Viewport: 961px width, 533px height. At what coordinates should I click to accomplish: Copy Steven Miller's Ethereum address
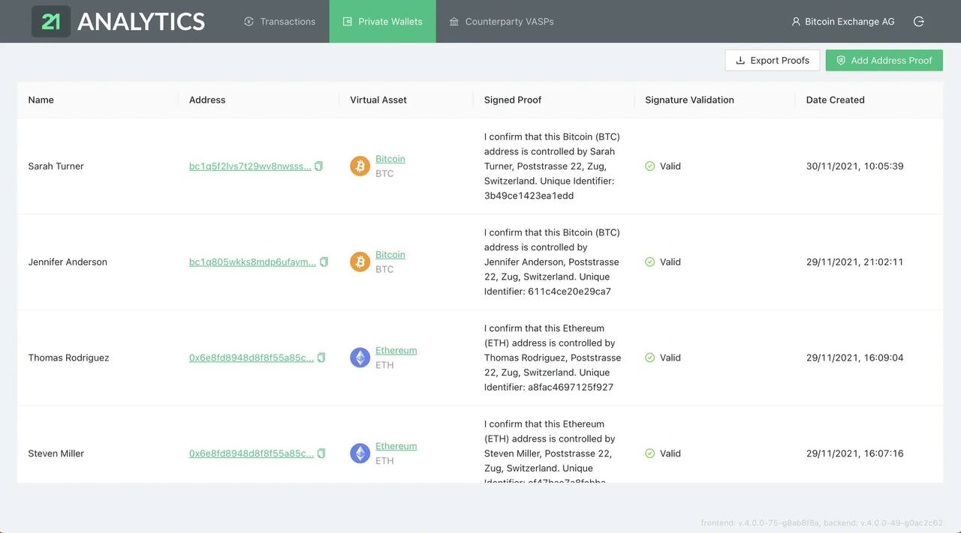click(x=321, y=454)
